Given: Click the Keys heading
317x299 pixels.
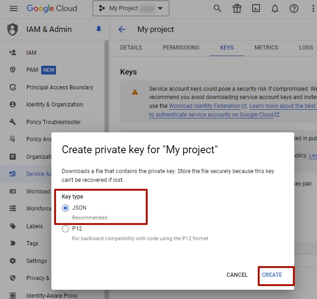Looking at the screenshot, I should point(129,72).
